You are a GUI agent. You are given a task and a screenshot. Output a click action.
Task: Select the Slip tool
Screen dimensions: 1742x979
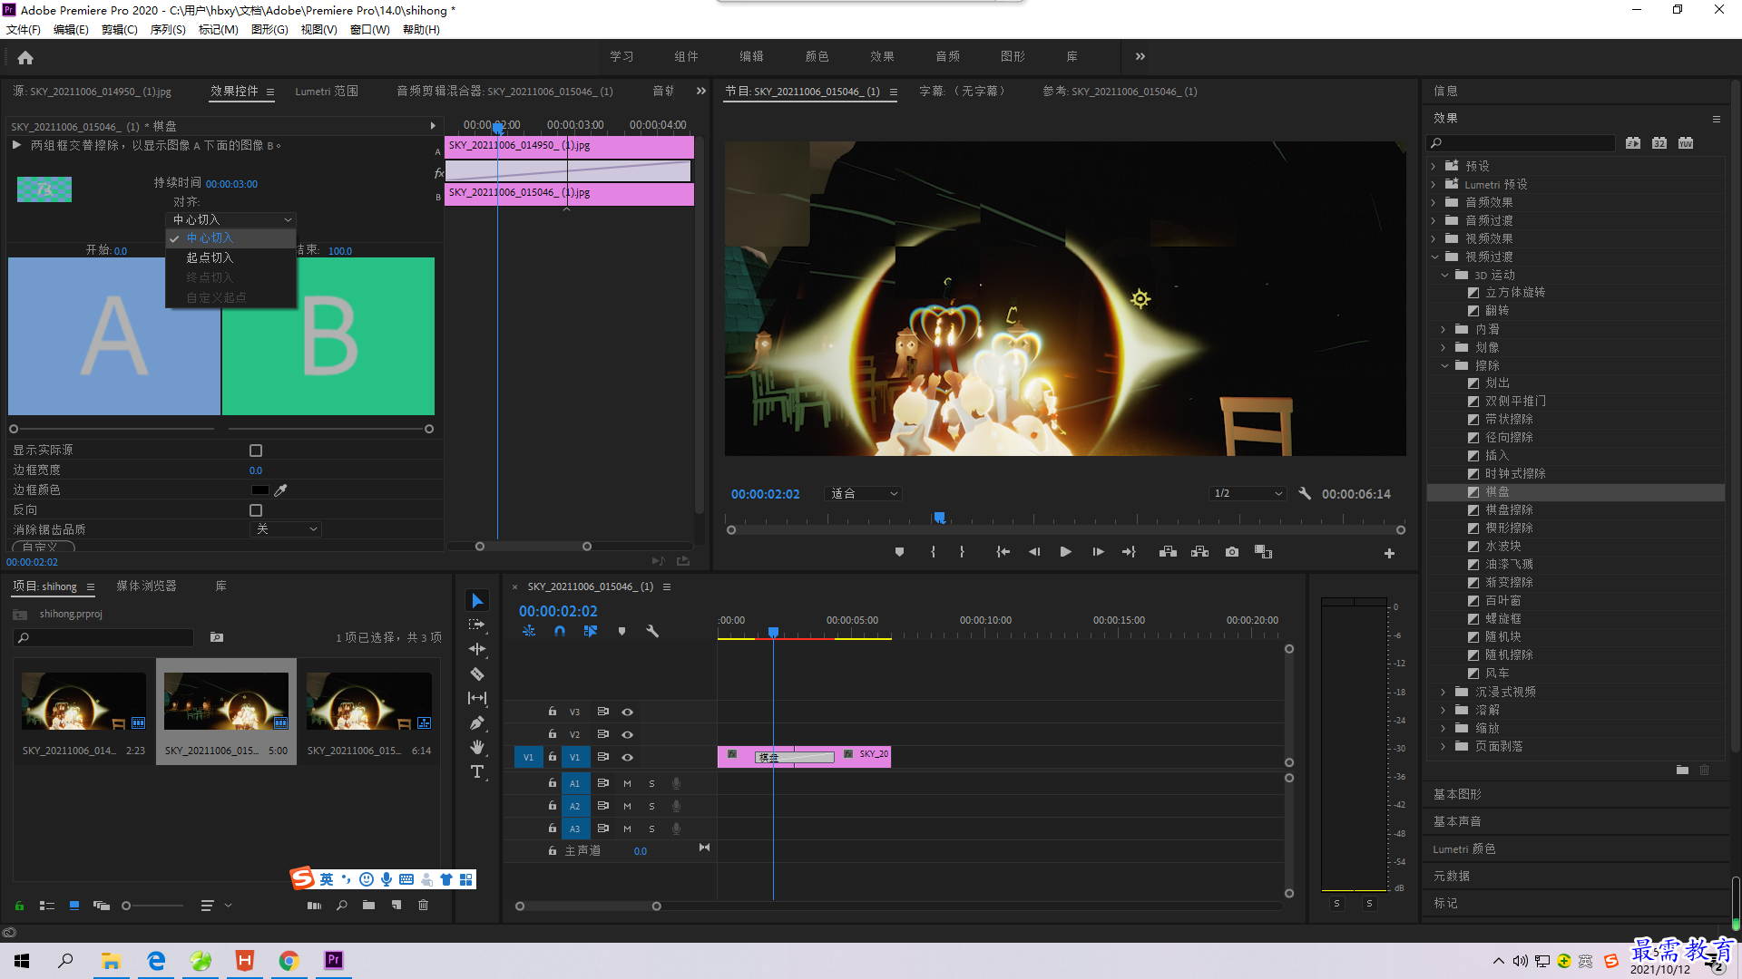click(477, 698)
